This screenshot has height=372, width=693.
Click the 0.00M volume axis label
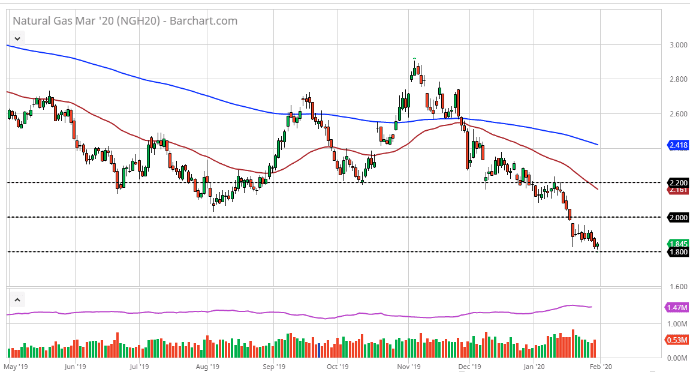pos(677,358)
